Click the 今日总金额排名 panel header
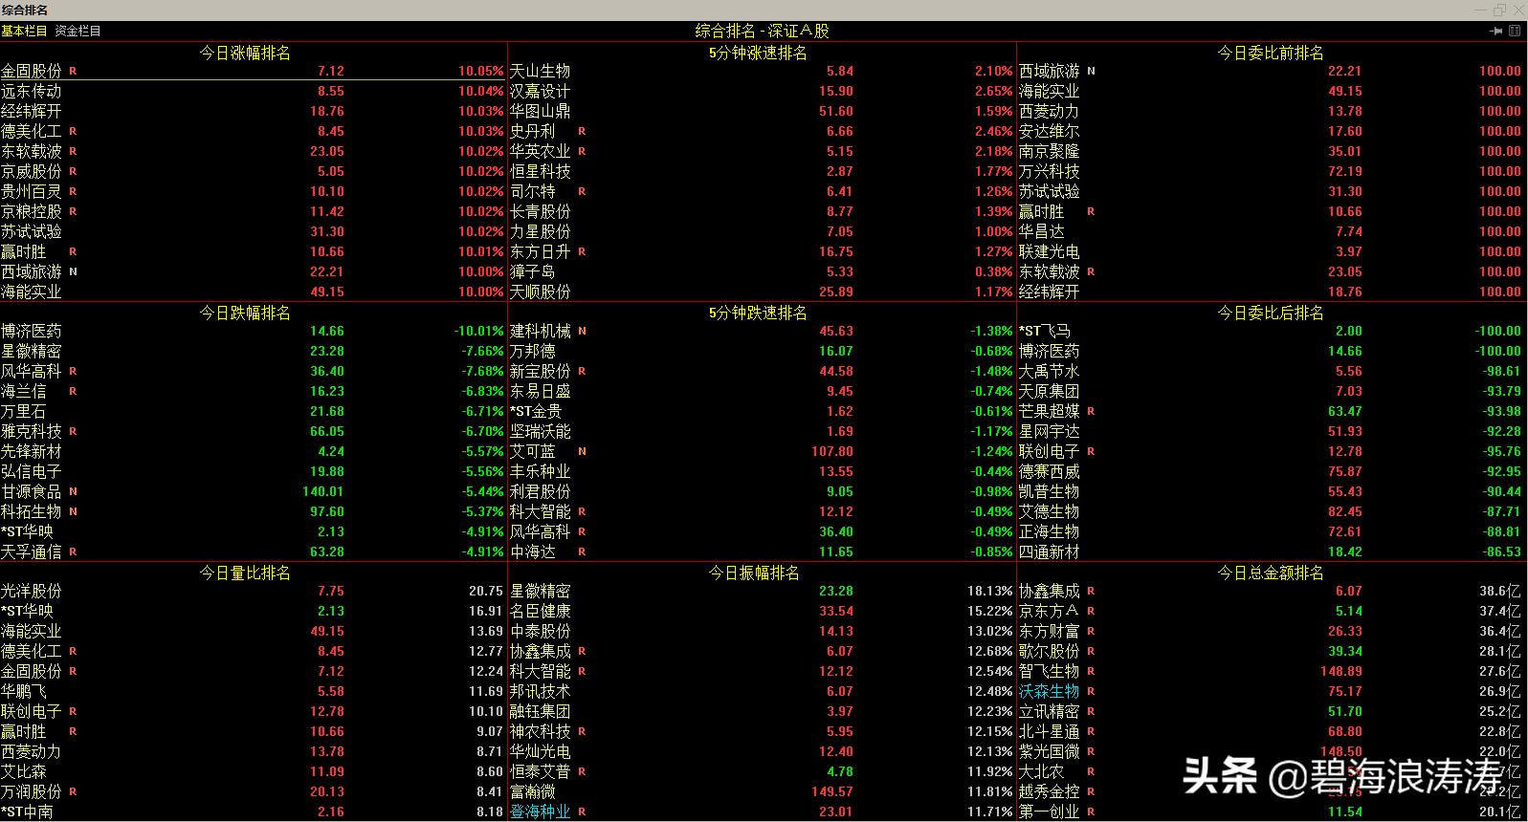This screenshot has width=1528, height=822. coord(1271,573)
